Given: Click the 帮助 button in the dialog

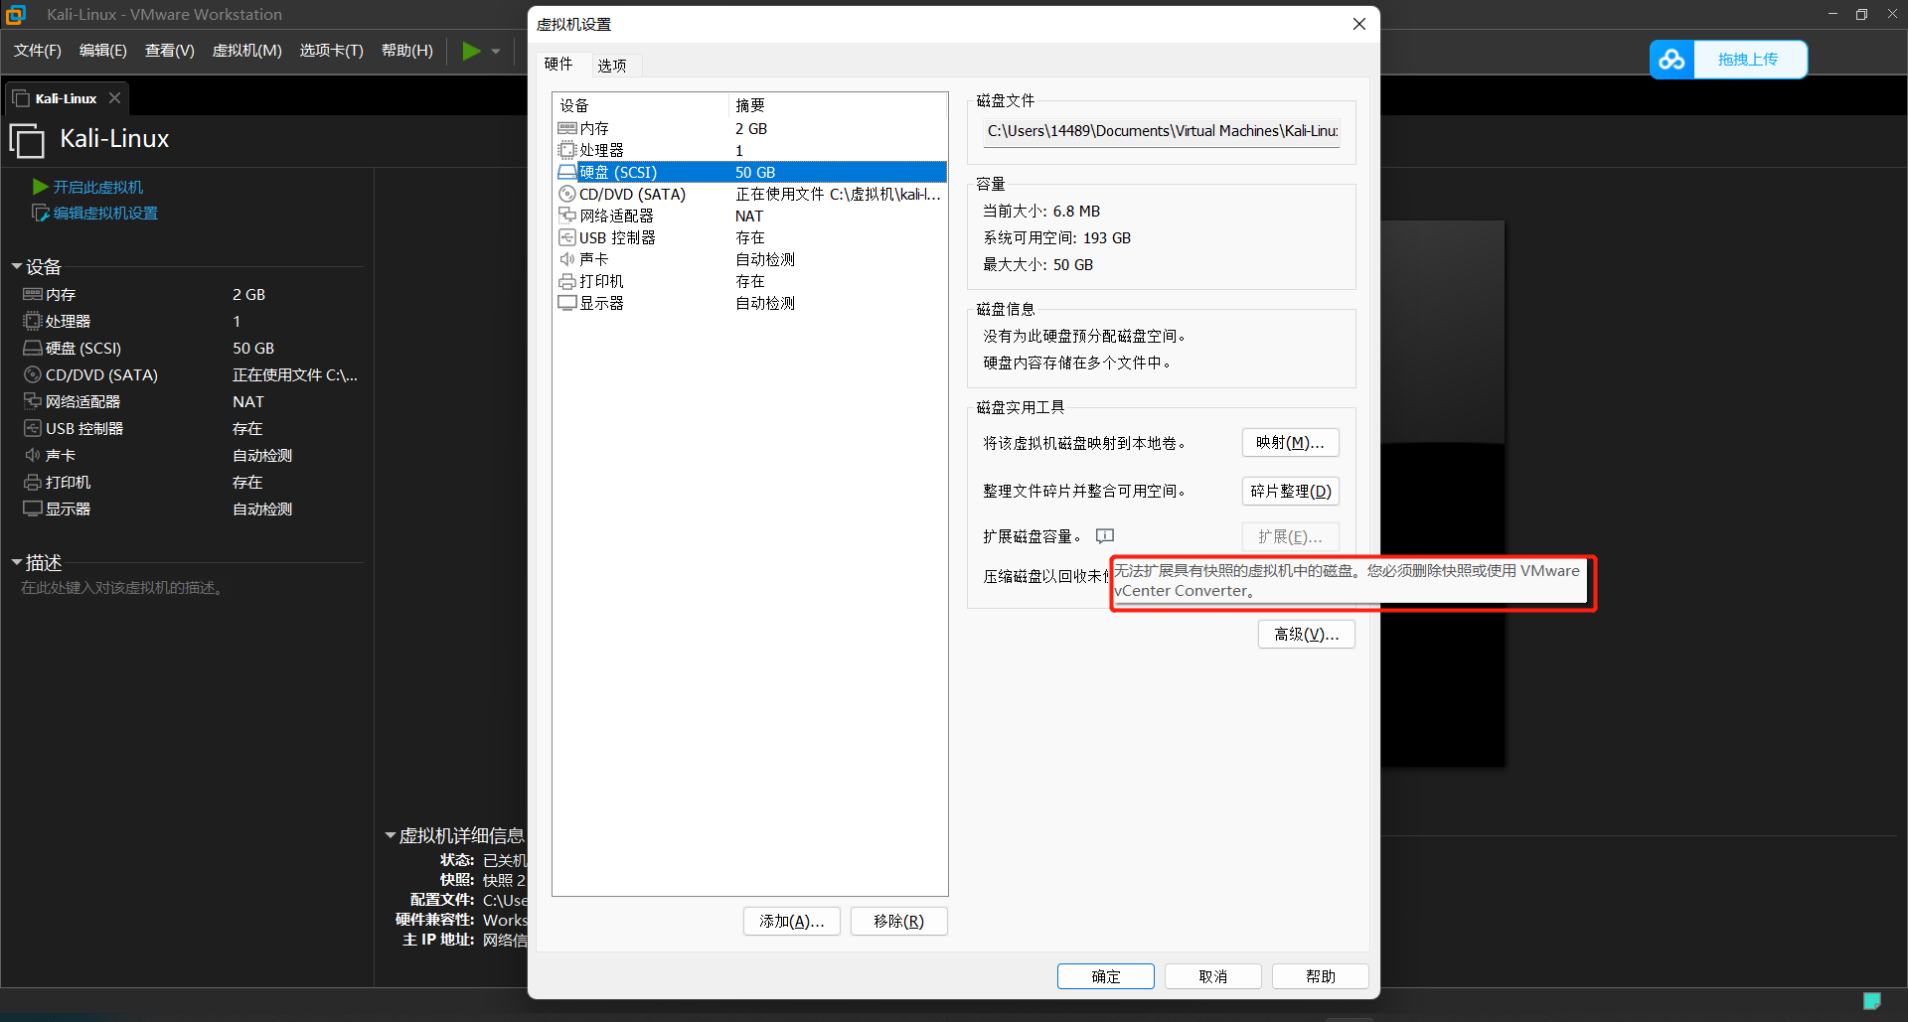Looking at the screenshot, I should [1321, 976].
